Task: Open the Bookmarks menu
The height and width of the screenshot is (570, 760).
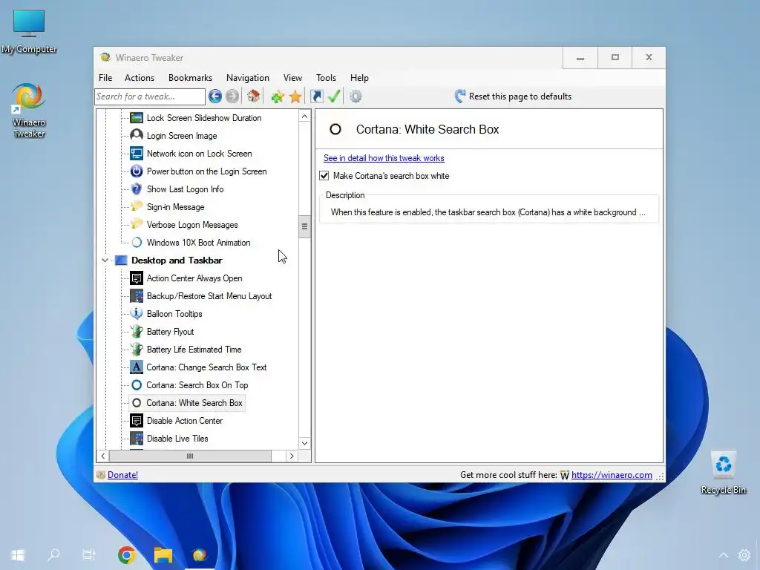Action: (190, 77)
